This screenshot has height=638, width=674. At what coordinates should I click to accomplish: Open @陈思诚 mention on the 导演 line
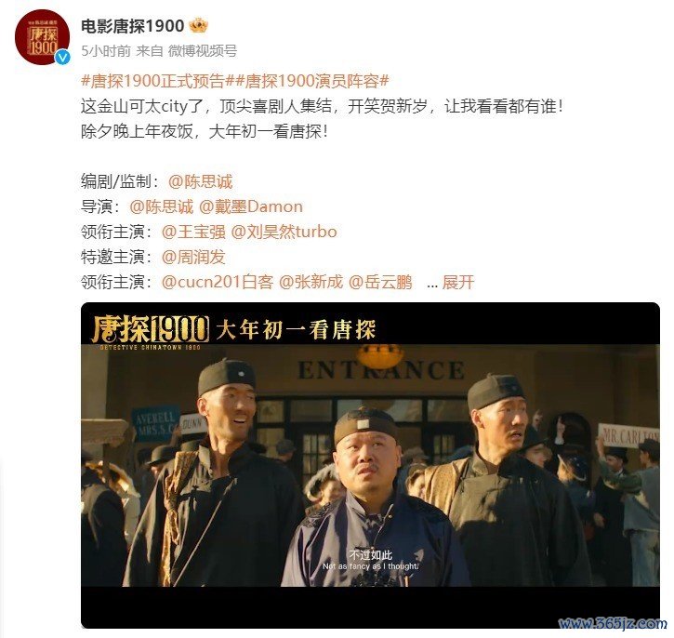[161, 206]
